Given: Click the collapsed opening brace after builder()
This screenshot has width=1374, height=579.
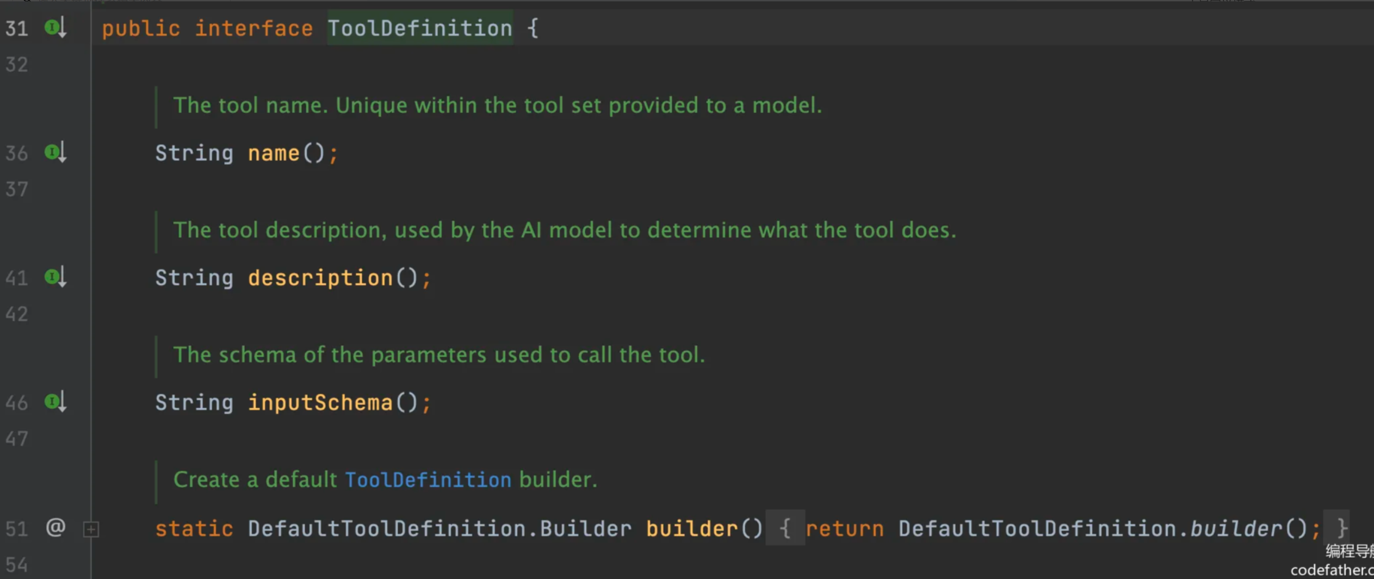Looking at the screenshot, I should [x=784, y=528].
